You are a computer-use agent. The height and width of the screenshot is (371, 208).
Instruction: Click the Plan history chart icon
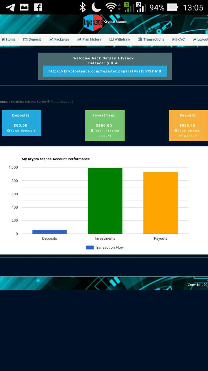tap(79, 39)
